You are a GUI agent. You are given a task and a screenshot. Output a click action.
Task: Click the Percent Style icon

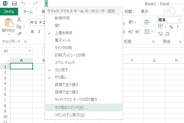[171, 27]
